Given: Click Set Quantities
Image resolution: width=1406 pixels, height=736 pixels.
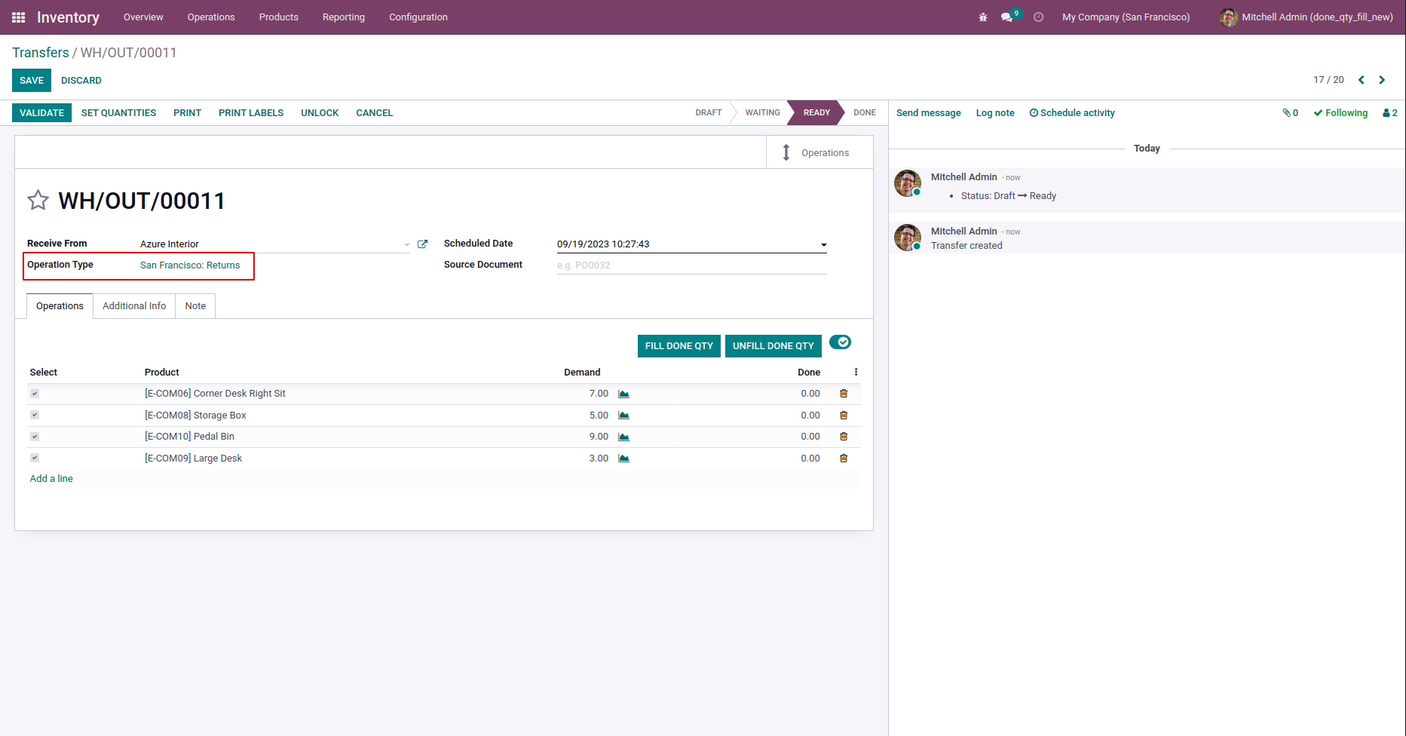Looking at the screenshot, I should [x=119, y=113].
